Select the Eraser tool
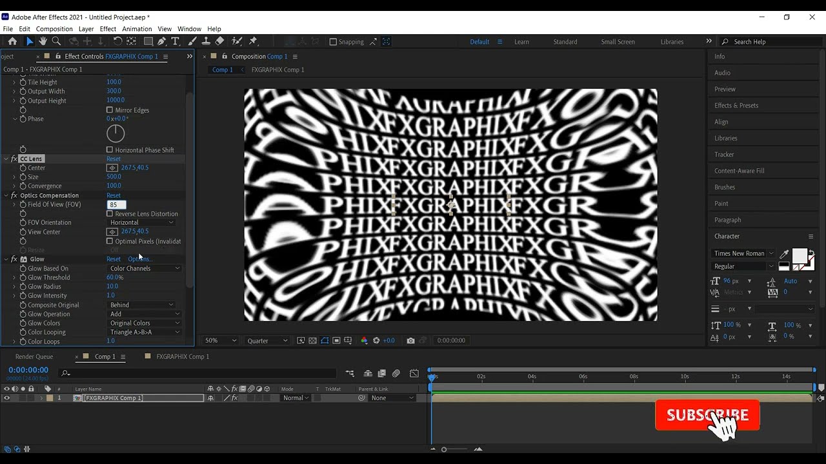 (x=219, y=41)
